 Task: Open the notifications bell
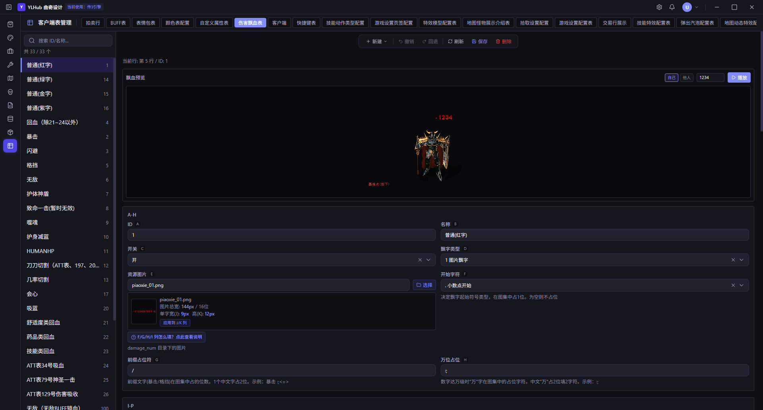coord(672,7)
